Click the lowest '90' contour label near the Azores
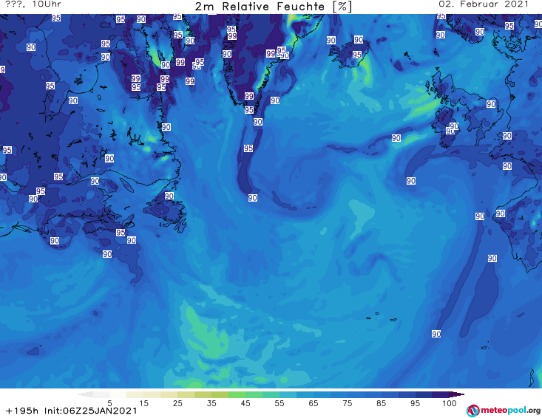 [436, 334]
